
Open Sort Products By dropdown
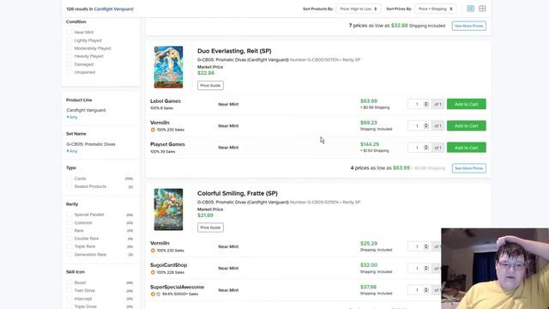tap(359, 9)
